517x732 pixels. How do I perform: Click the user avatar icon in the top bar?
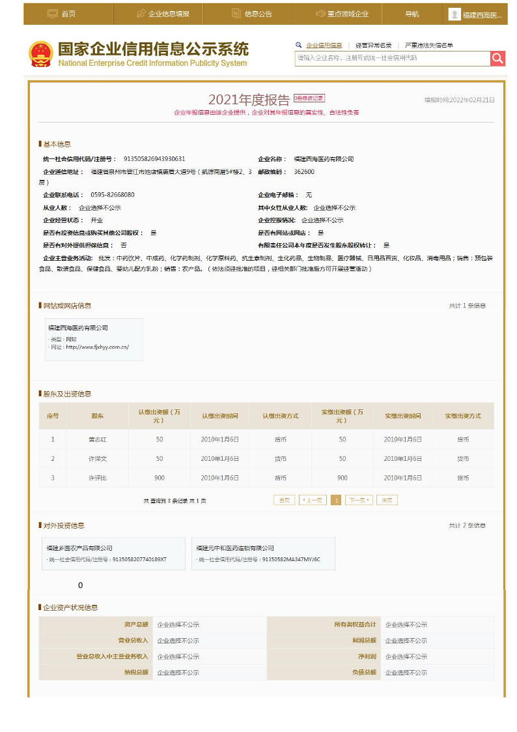coord(454,14)
